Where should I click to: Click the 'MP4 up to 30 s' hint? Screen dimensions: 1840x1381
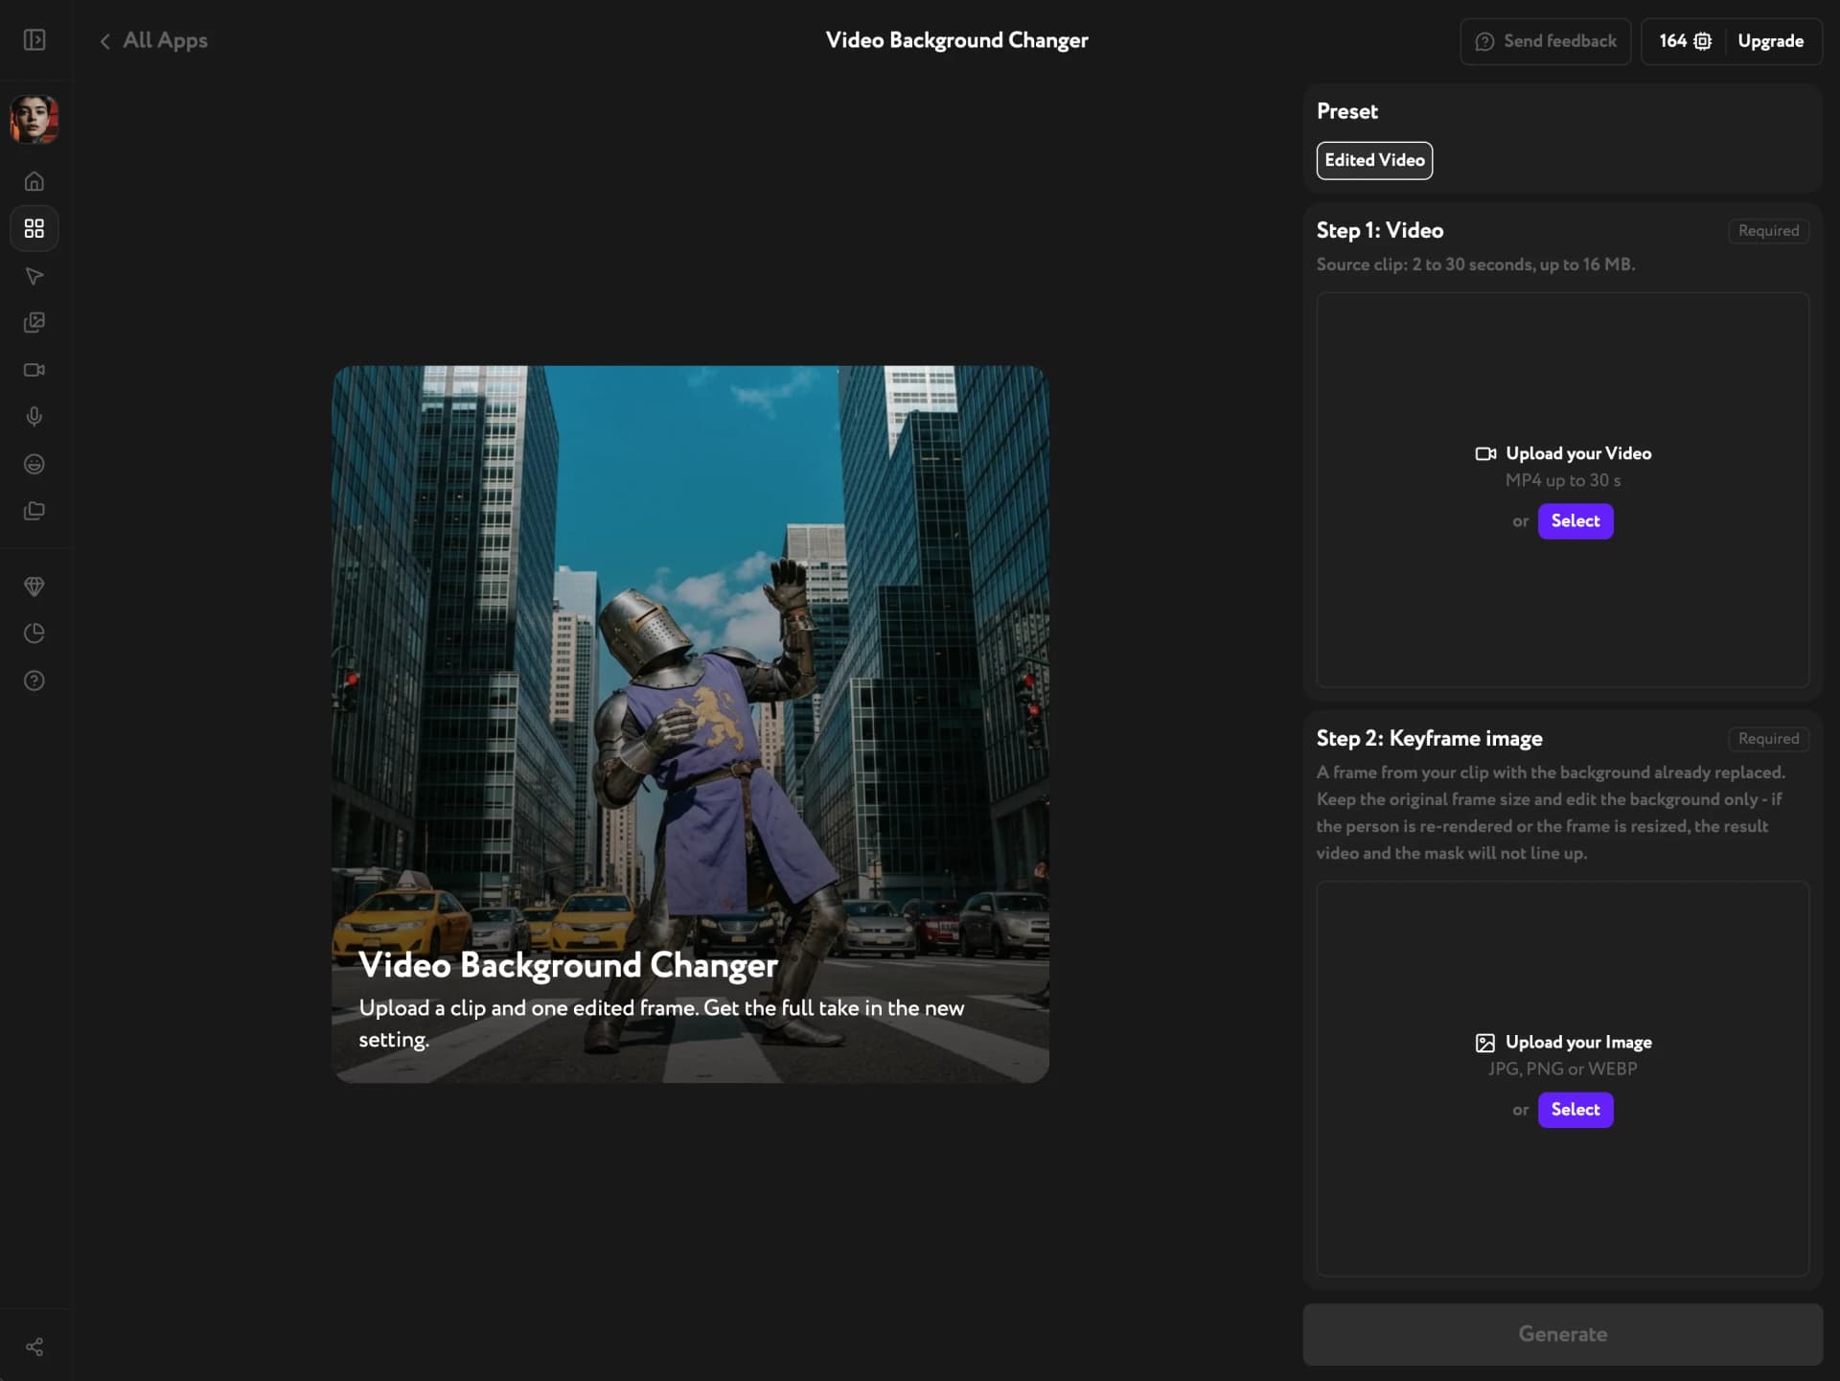pyautogui.click(x=1562, y=480)
